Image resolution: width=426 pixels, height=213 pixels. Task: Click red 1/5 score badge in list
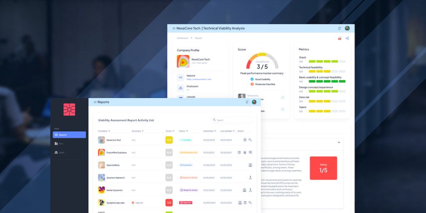click(169, 203)
